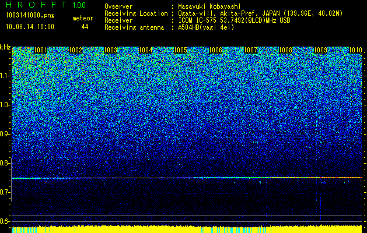
Task: Click the date stamp 10.03.14 10:00
Action: pos(30,26)
